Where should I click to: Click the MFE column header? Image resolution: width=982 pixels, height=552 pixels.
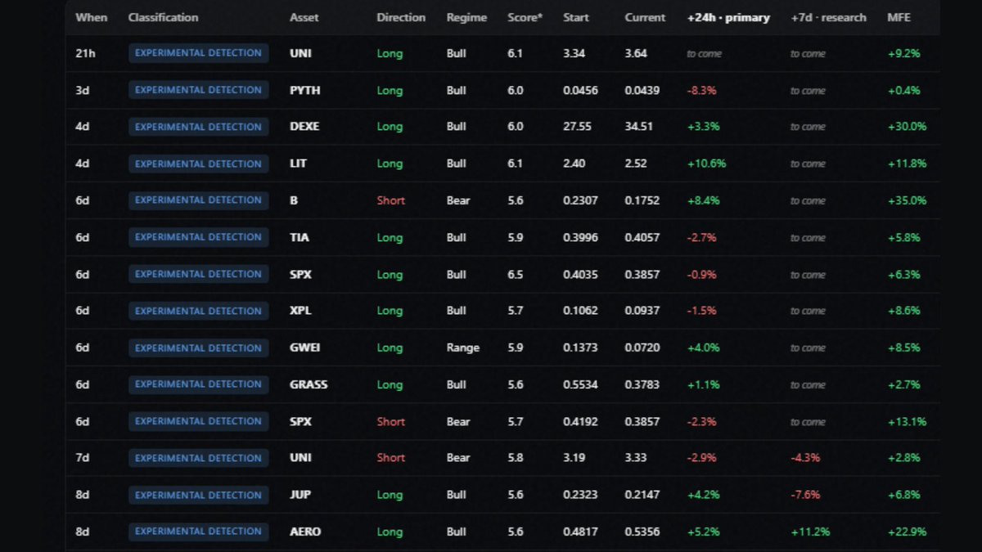[x=899, y=17]
